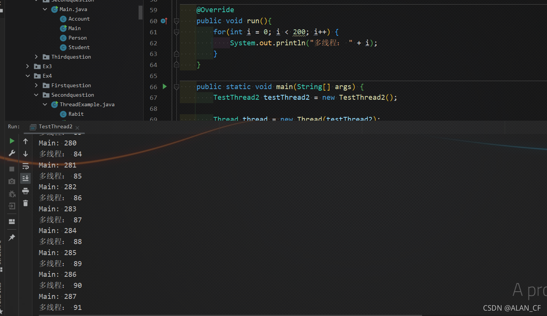Viewport: 547px width, 316px height.
Task: Select Person class in project tree
Action: coord(77,38)
